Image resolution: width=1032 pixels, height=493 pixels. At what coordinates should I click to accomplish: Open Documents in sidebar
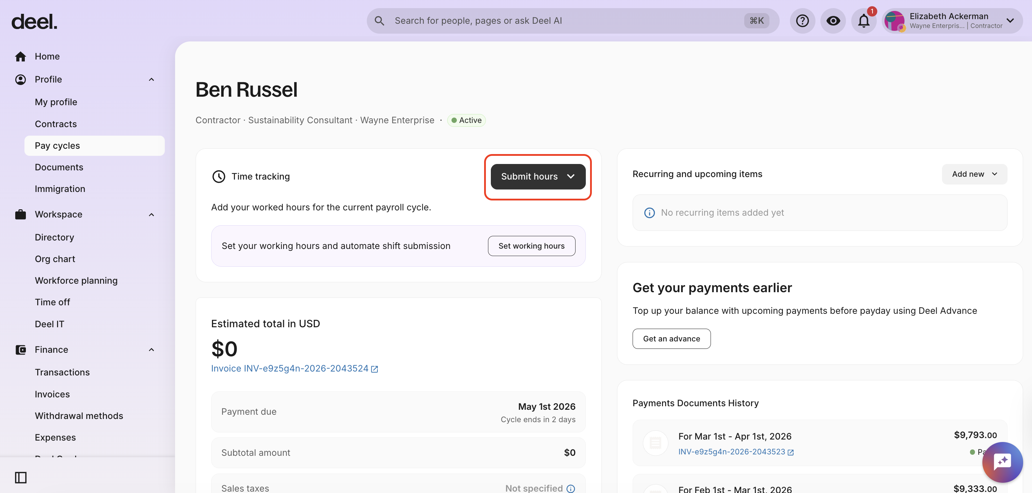click(x=59, y=168)
